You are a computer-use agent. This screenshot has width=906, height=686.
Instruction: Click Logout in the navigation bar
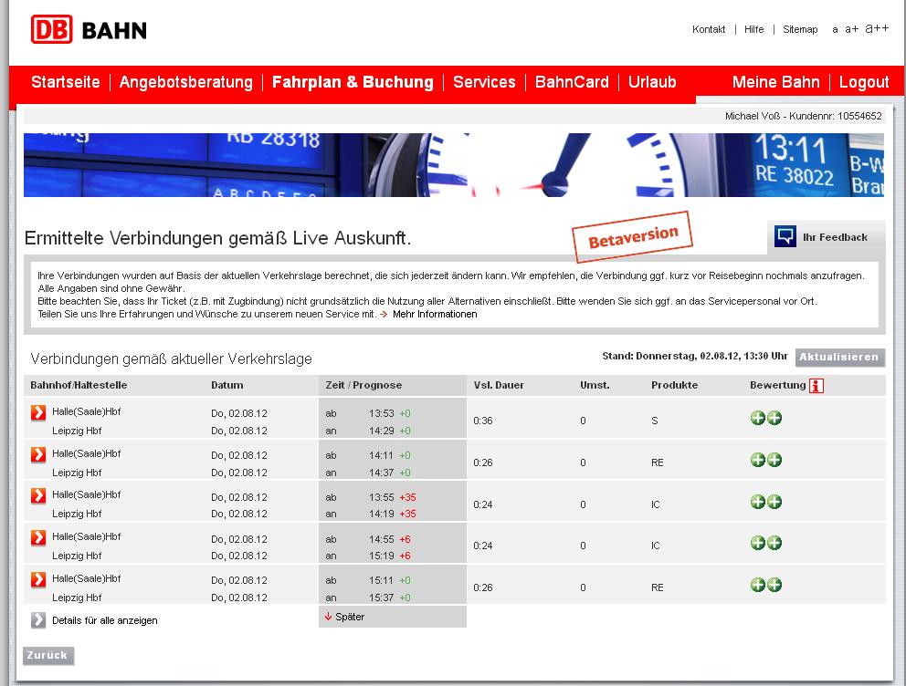point(864,82)
